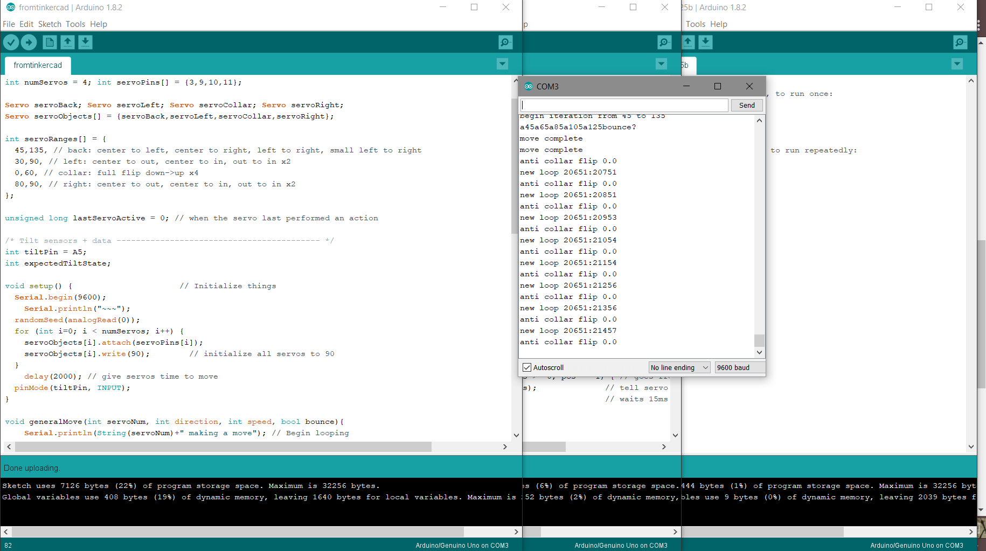Open the Sketch menu in fromtinkercad

[50, 24]
